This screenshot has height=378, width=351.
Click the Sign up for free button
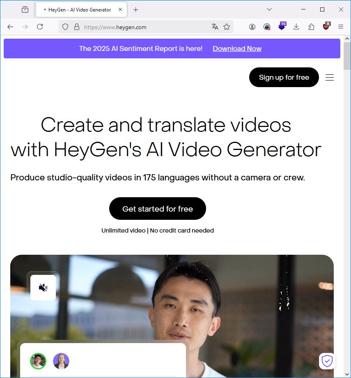tap(284, 77)
